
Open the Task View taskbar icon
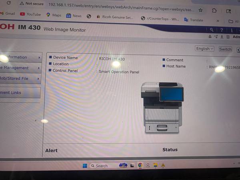(x=132, y=166)
